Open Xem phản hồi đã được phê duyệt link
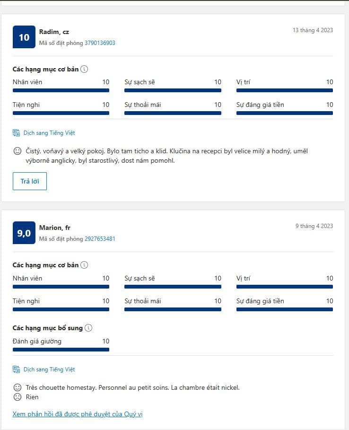The width and height of the screenshot is (349, 430). click(x=78, y=414)
